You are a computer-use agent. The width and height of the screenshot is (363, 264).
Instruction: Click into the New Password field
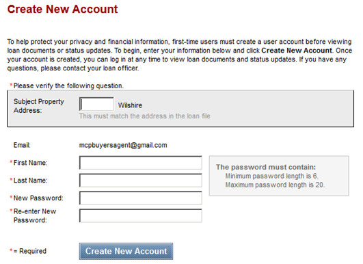point(141,198)
